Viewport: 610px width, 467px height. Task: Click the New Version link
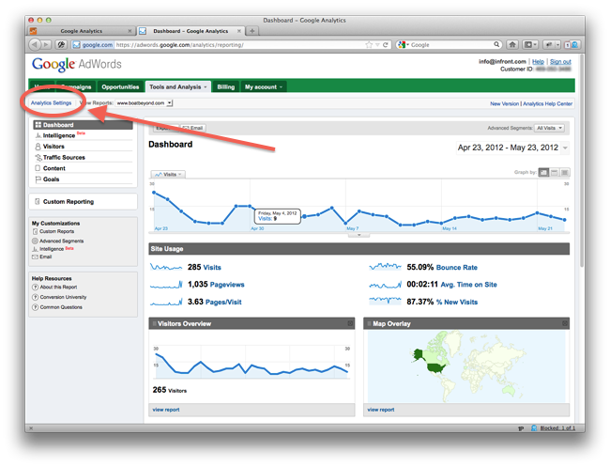coord(504,103)
